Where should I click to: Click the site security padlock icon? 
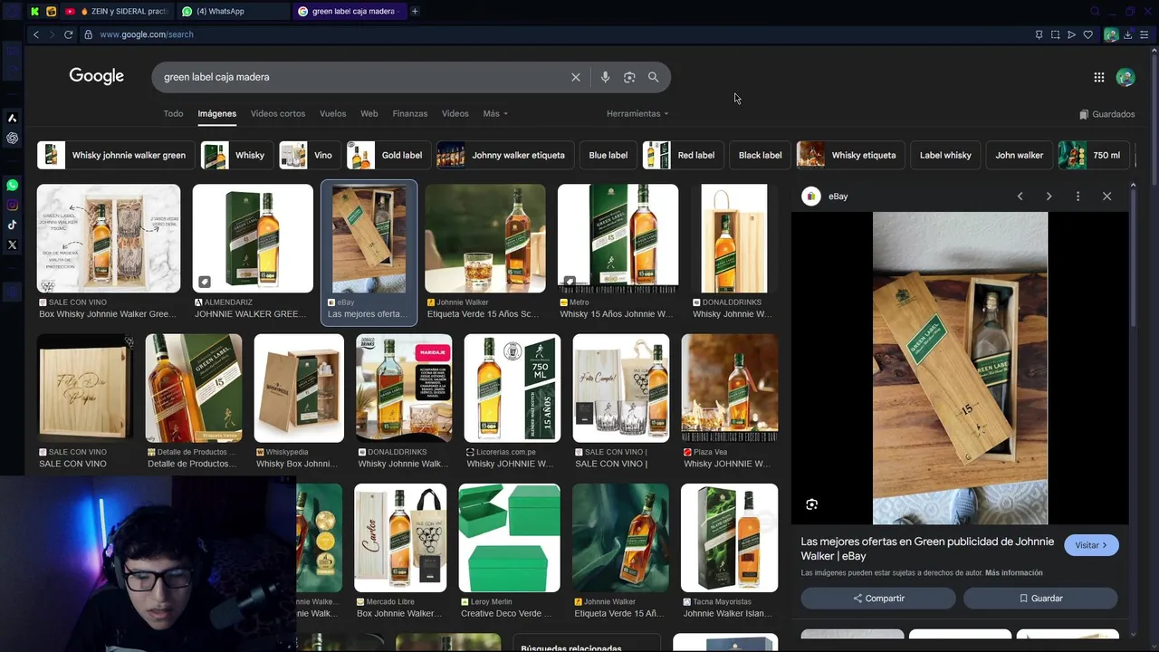[x=88, y=34]
